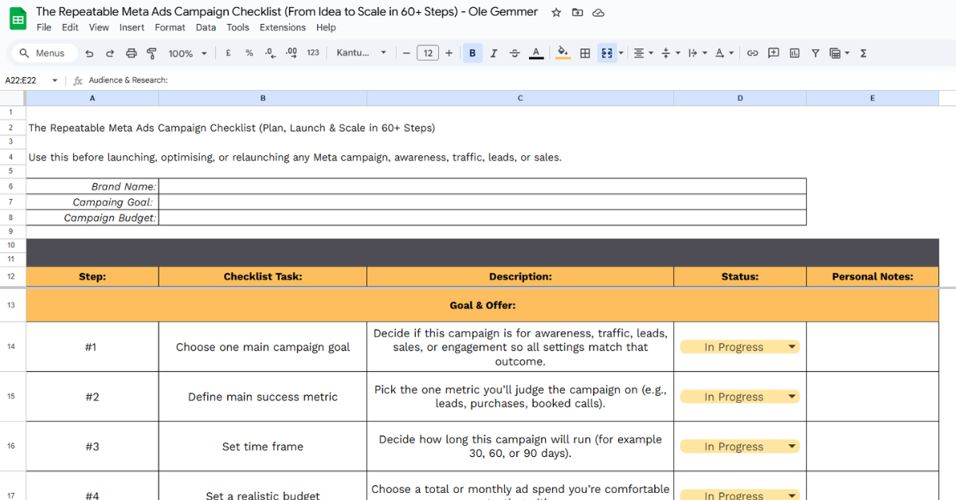Image resolution: width=956 pixels, height=500 pixels.
Task: Open the Borders tool
Action: (585, 53)
